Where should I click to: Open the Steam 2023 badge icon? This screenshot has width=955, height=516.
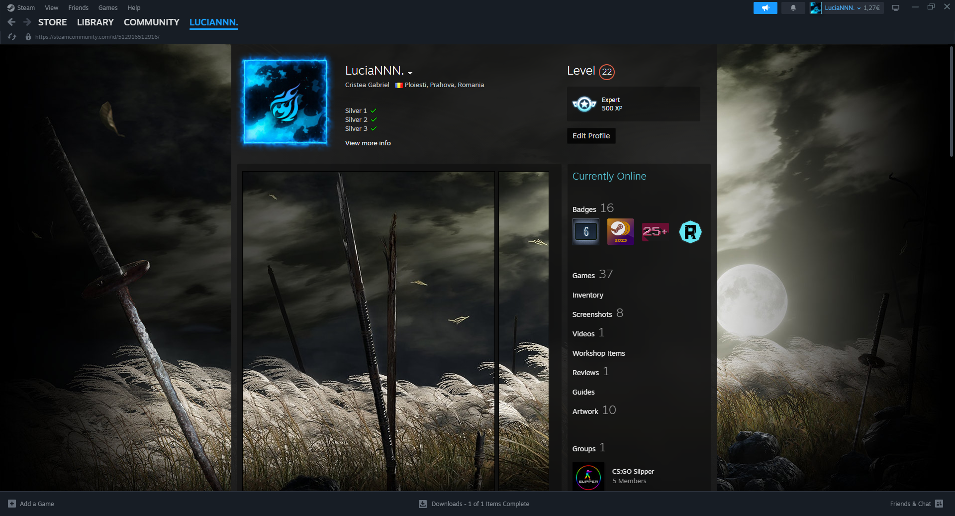click(620, 232)
